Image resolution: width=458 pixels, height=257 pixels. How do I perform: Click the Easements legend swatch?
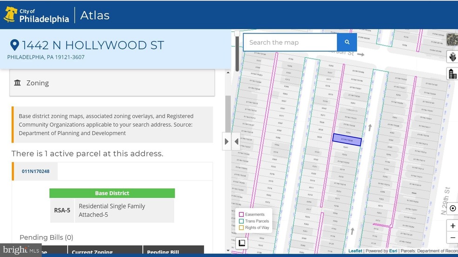click(241, 215)
